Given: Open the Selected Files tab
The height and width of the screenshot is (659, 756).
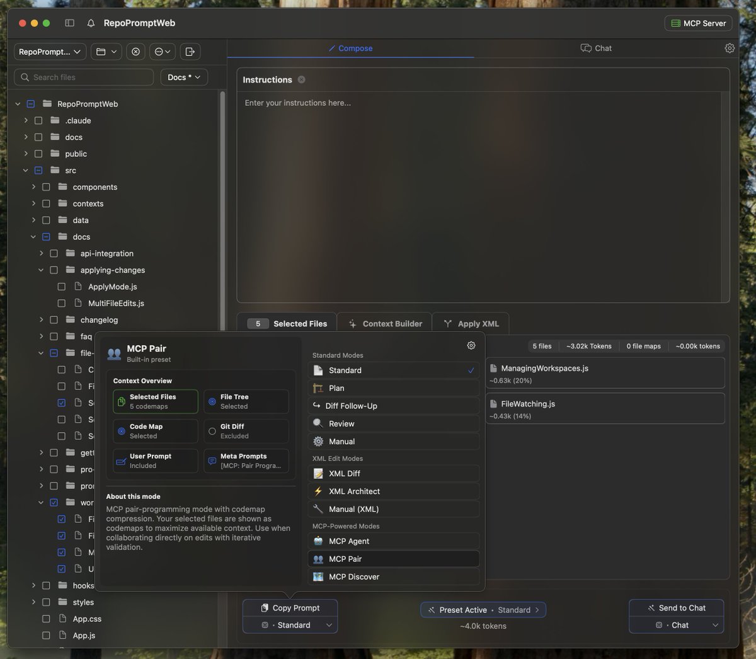Looking at the screenshot, I should point(287,323).
